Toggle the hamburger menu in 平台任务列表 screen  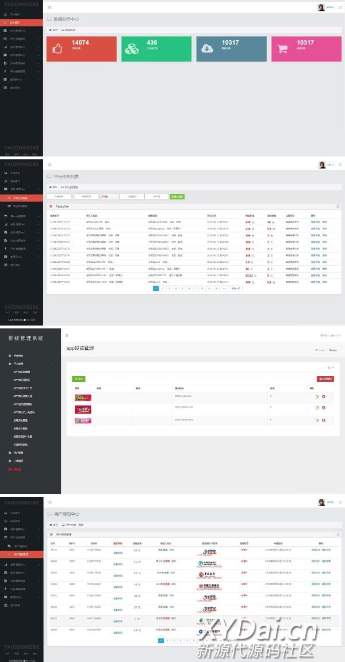[50, 164]
